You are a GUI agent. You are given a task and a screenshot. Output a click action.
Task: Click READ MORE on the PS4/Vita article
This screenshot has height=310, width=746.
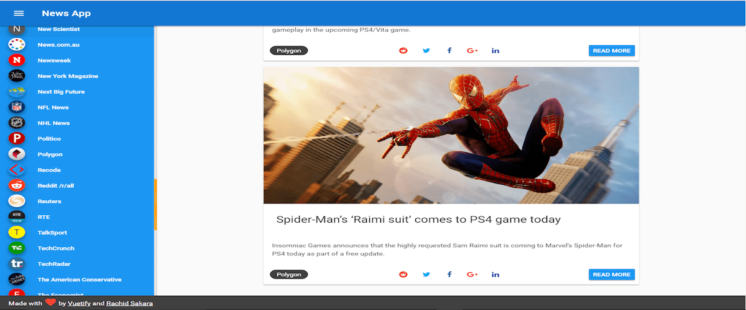pos(612,50)
